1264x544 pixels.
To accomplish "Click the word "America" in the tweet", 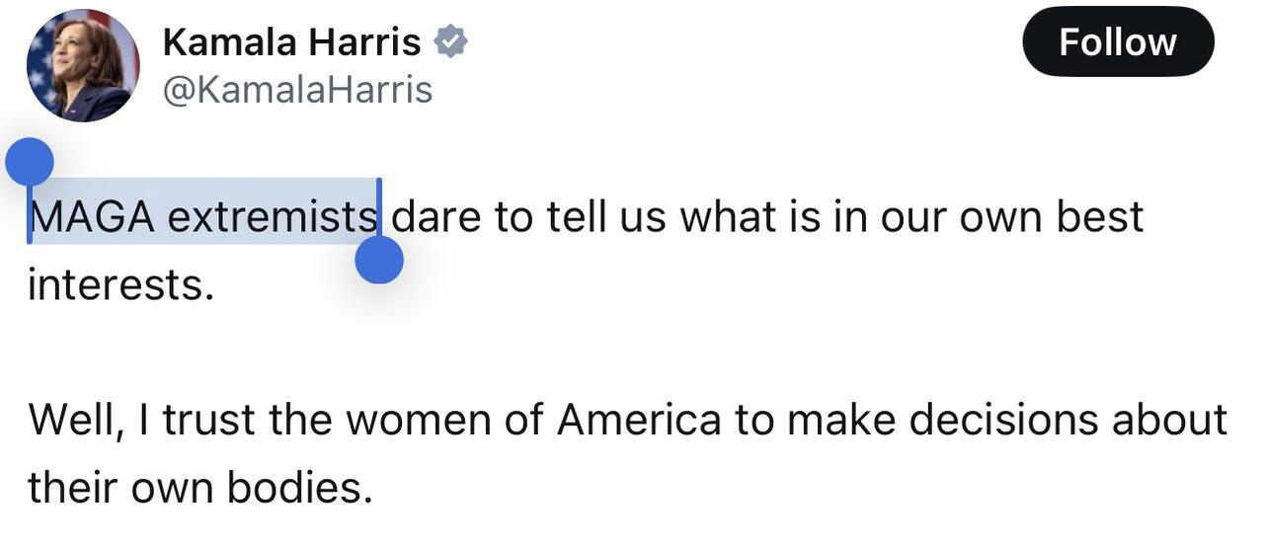I will click(x=639, y=420).
